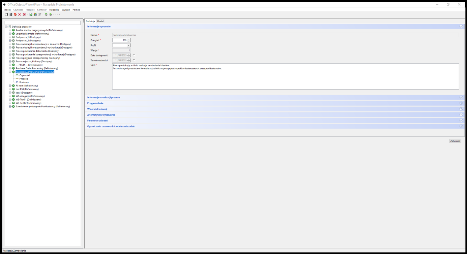The image size is (467, 254).
Task: Click the save process toolbar icon
Action: coord(11,14)
